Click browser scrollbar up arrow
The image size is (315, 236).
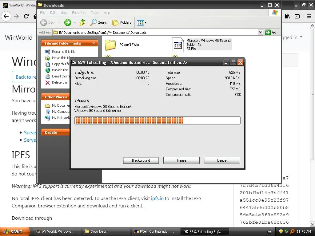point(313,25)
